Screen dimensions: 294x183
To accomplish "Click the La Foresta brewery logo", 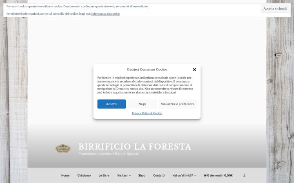I will (x=63, y=149).
